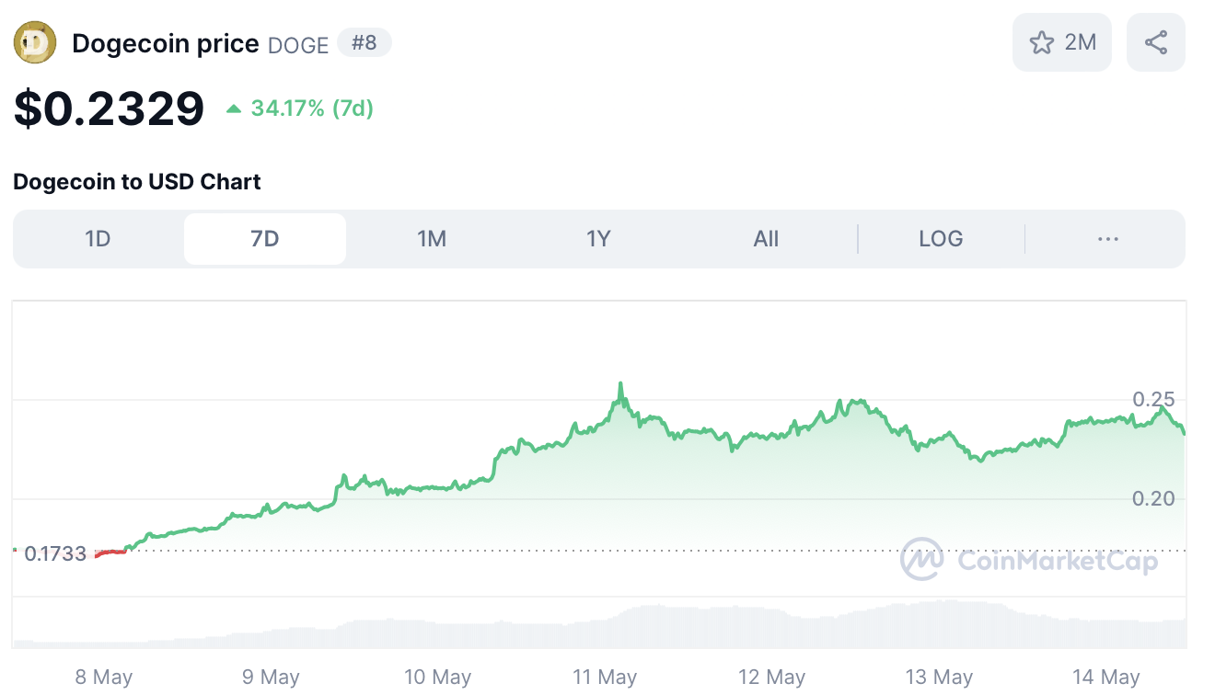Toggle LOG scale on chart
The image size is (1215, 695).
pos(941,239)
